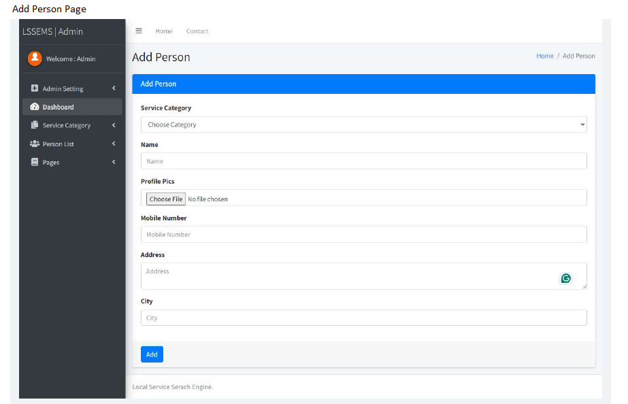Click the LSSEMS | Admin brand link
This screenshot has width=628, height=404.
(52, 31)
